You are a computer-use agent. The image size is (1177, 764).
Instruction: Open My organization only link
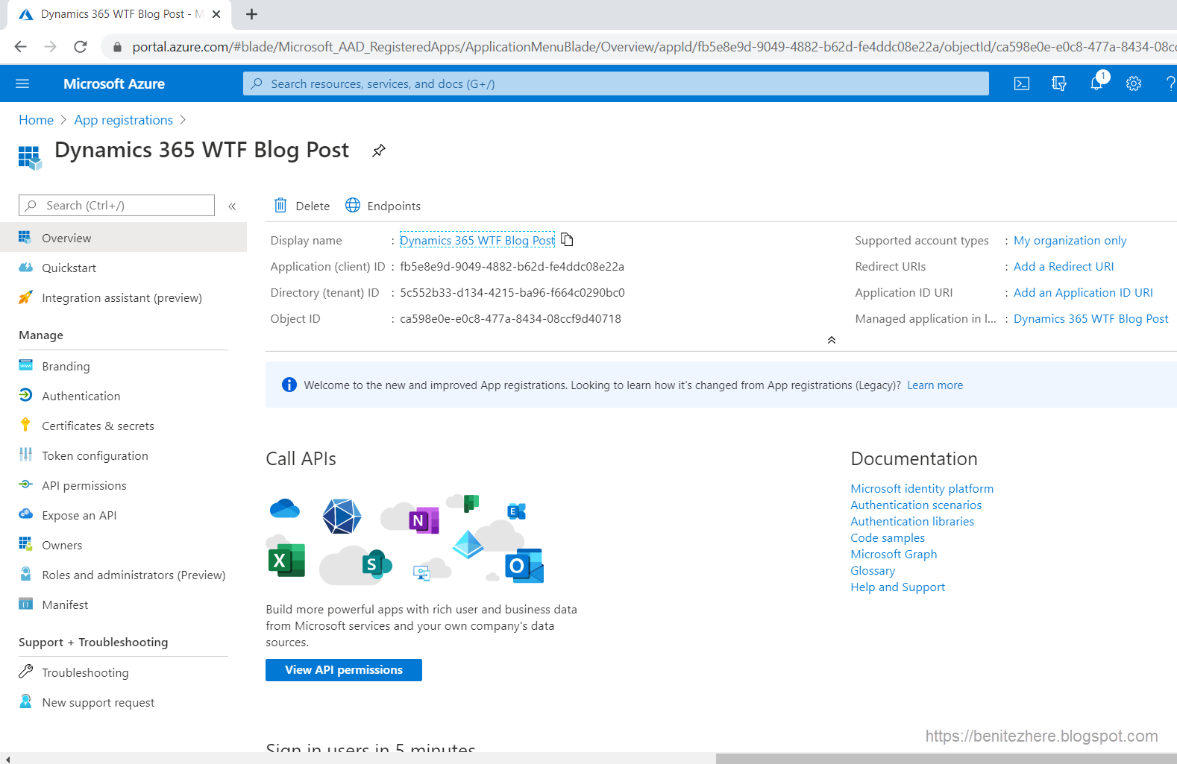(1070, 240)
